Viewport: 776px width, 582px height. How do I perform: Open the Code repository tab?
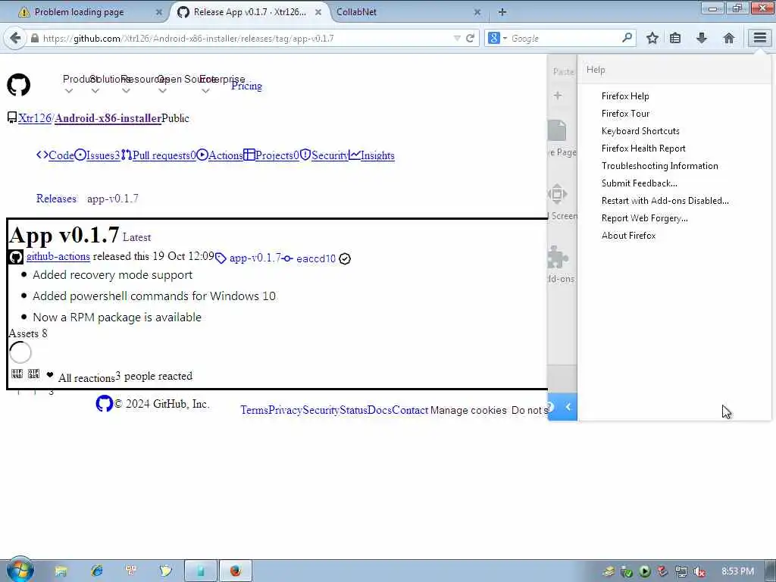click(x=61, y=155)
